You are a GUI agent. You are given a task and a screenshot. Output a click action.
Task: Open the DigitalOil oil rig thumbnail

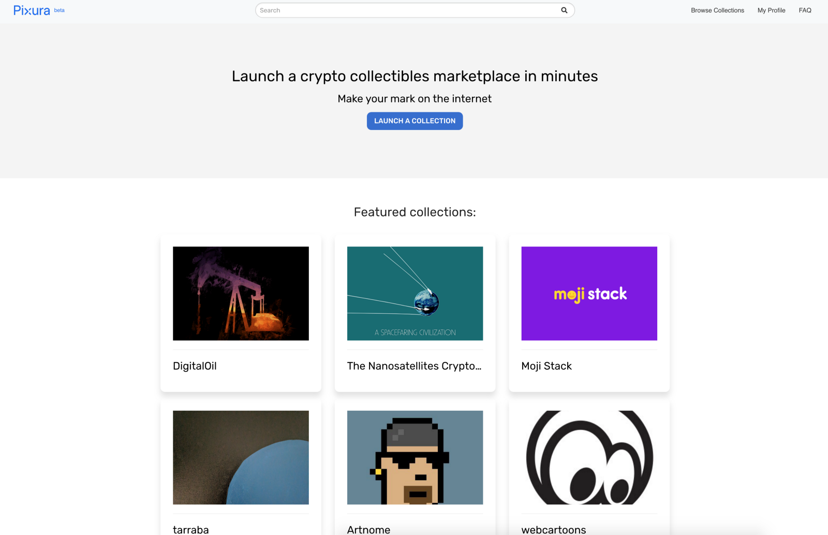(241, 294)
